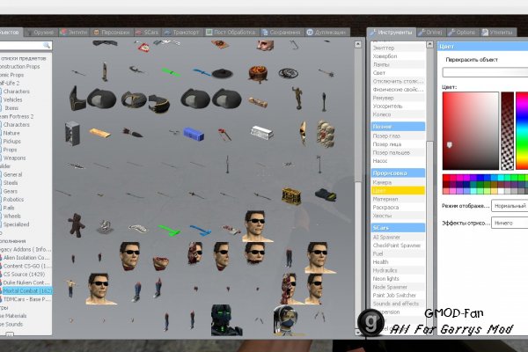Switch to the Транспорт tab

coord(181,33)
